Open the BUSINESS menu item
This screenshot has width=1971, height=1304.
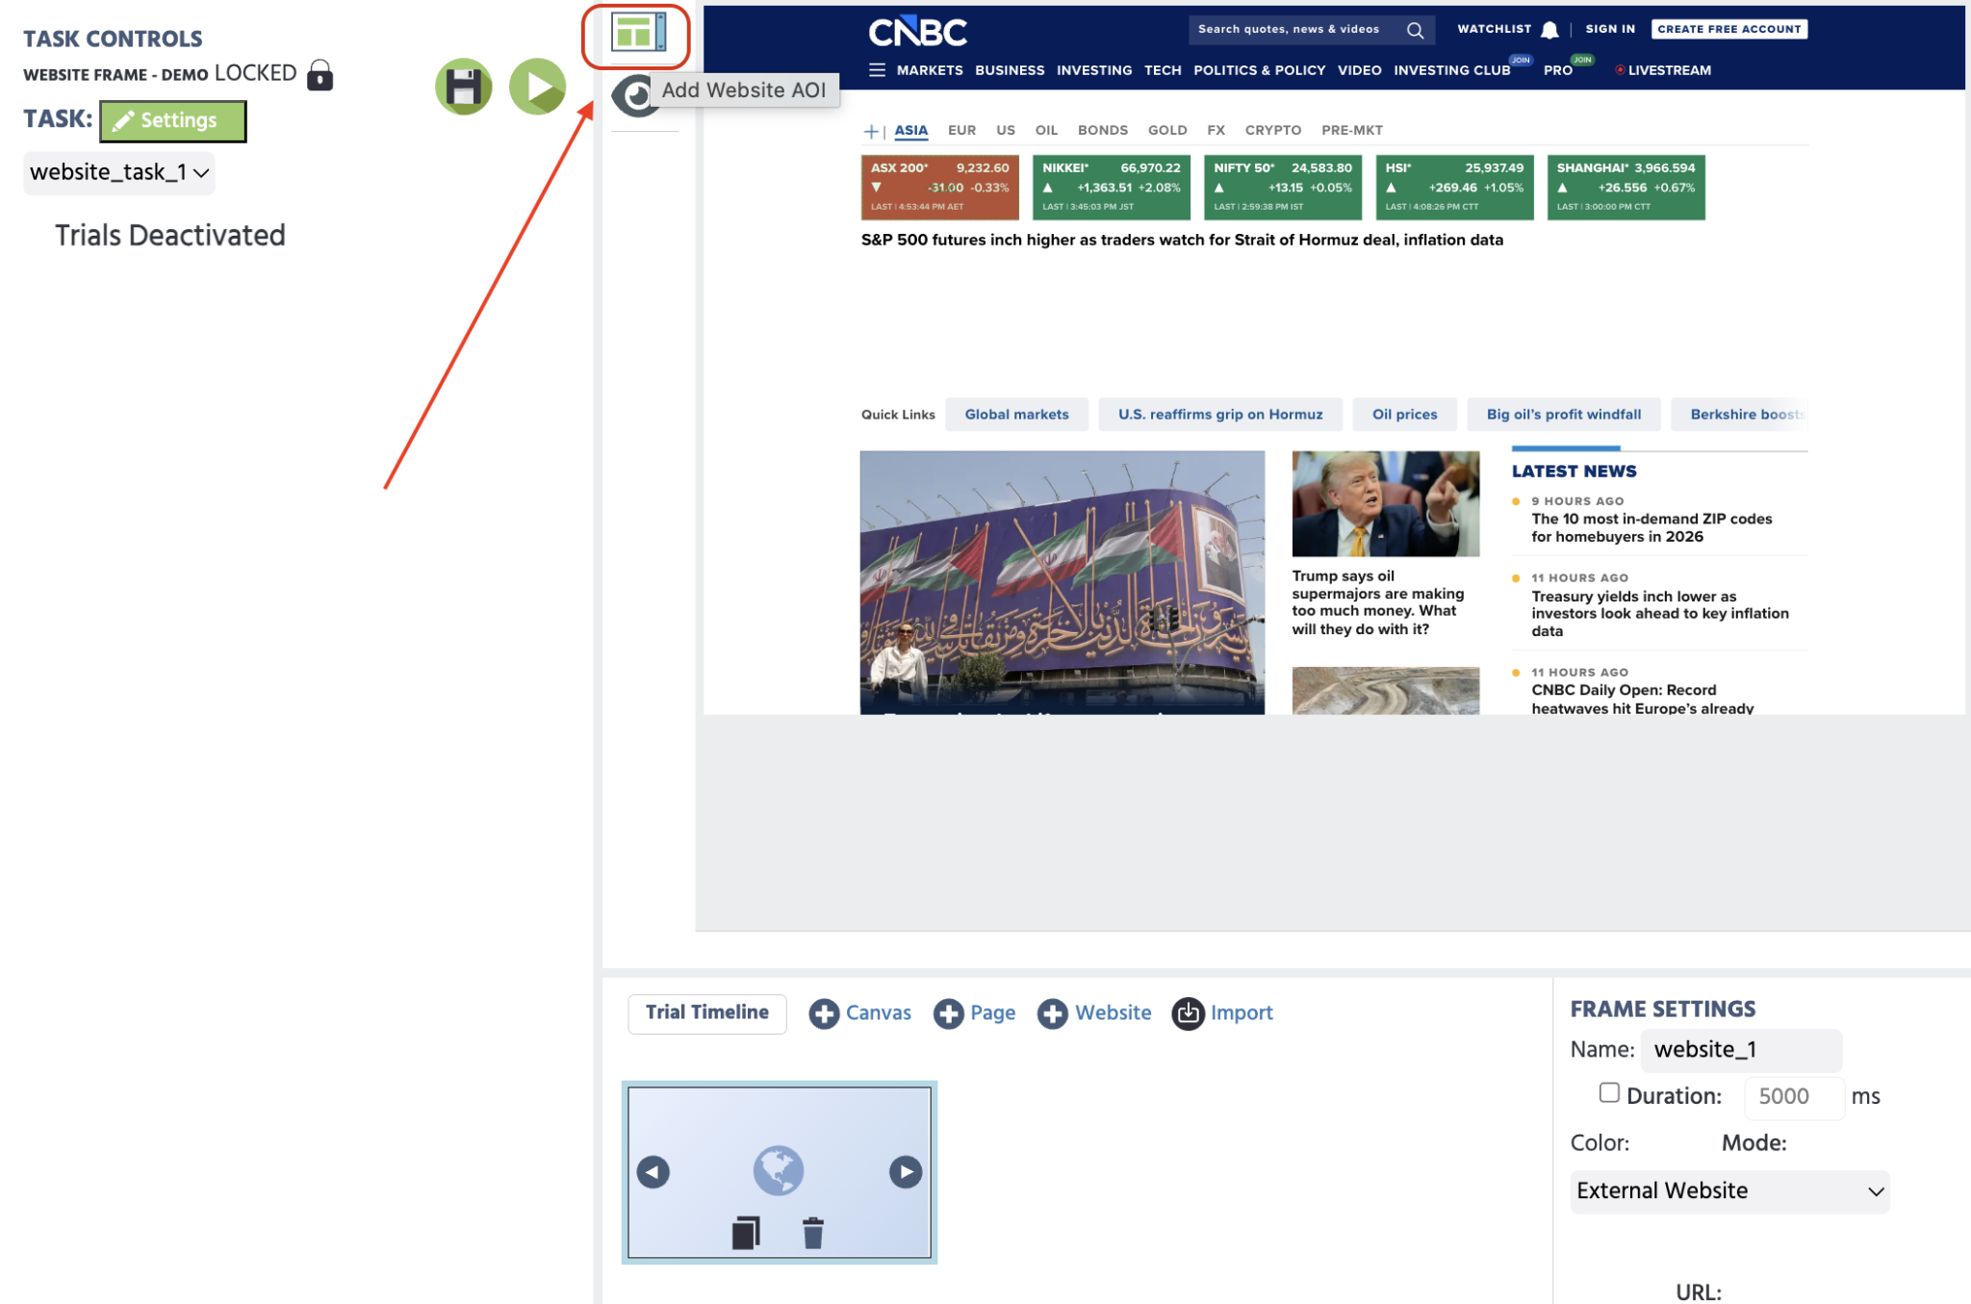(1010, 70)
